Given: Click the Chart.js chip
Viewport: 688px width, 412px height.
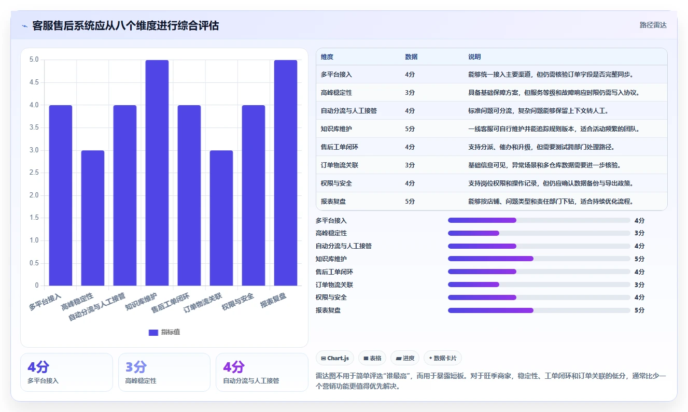Looking at the screenshot, I should (x=335, y=358).
